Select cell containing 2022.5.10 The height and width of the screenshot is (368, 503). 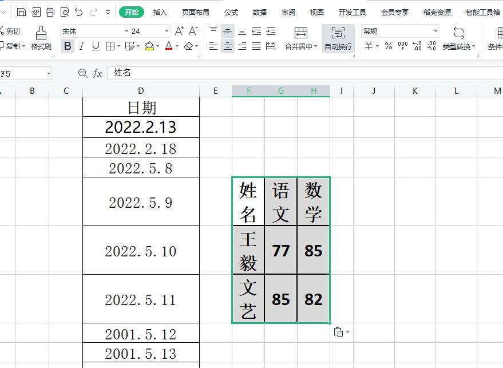(x=141, y=250)
